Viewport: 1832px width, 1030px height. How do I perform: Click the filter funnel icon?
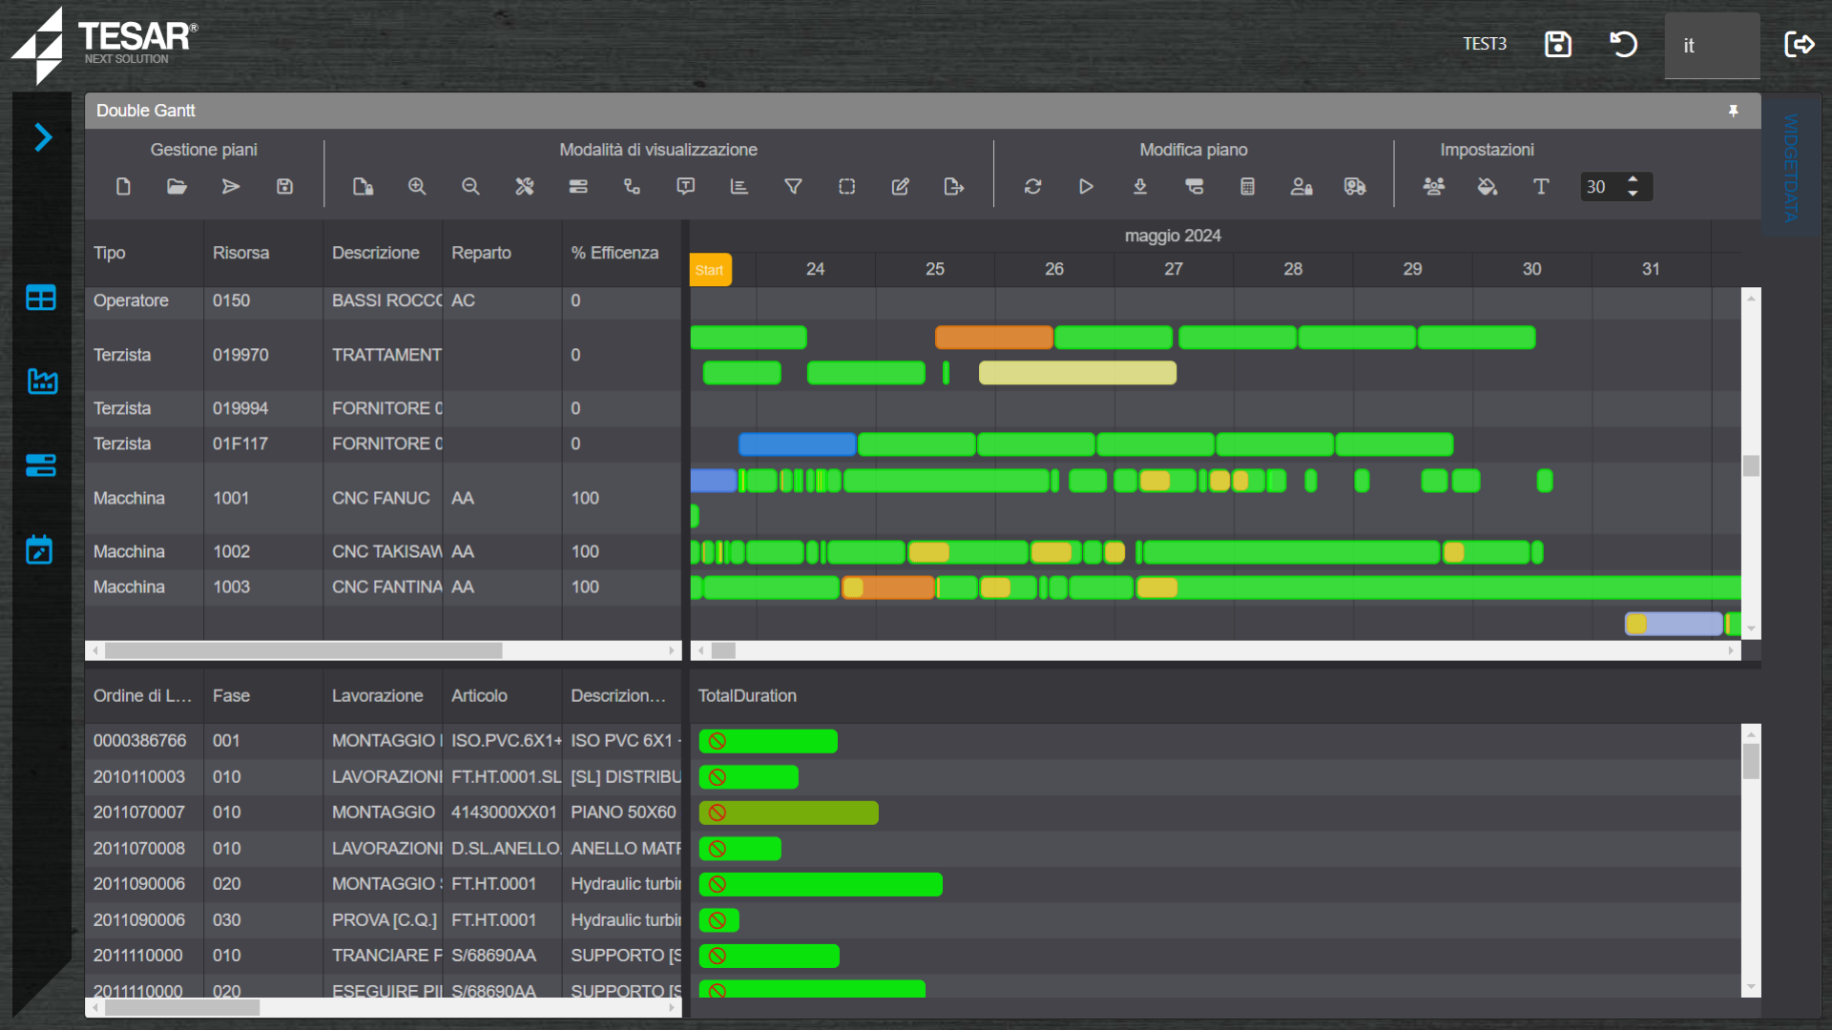tap(793, 187)
